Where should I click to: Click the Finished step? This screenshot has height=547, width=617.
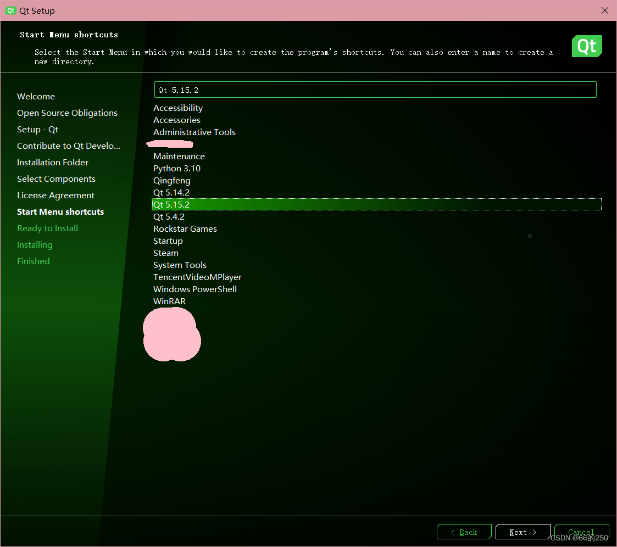click(x=34, y=261)
